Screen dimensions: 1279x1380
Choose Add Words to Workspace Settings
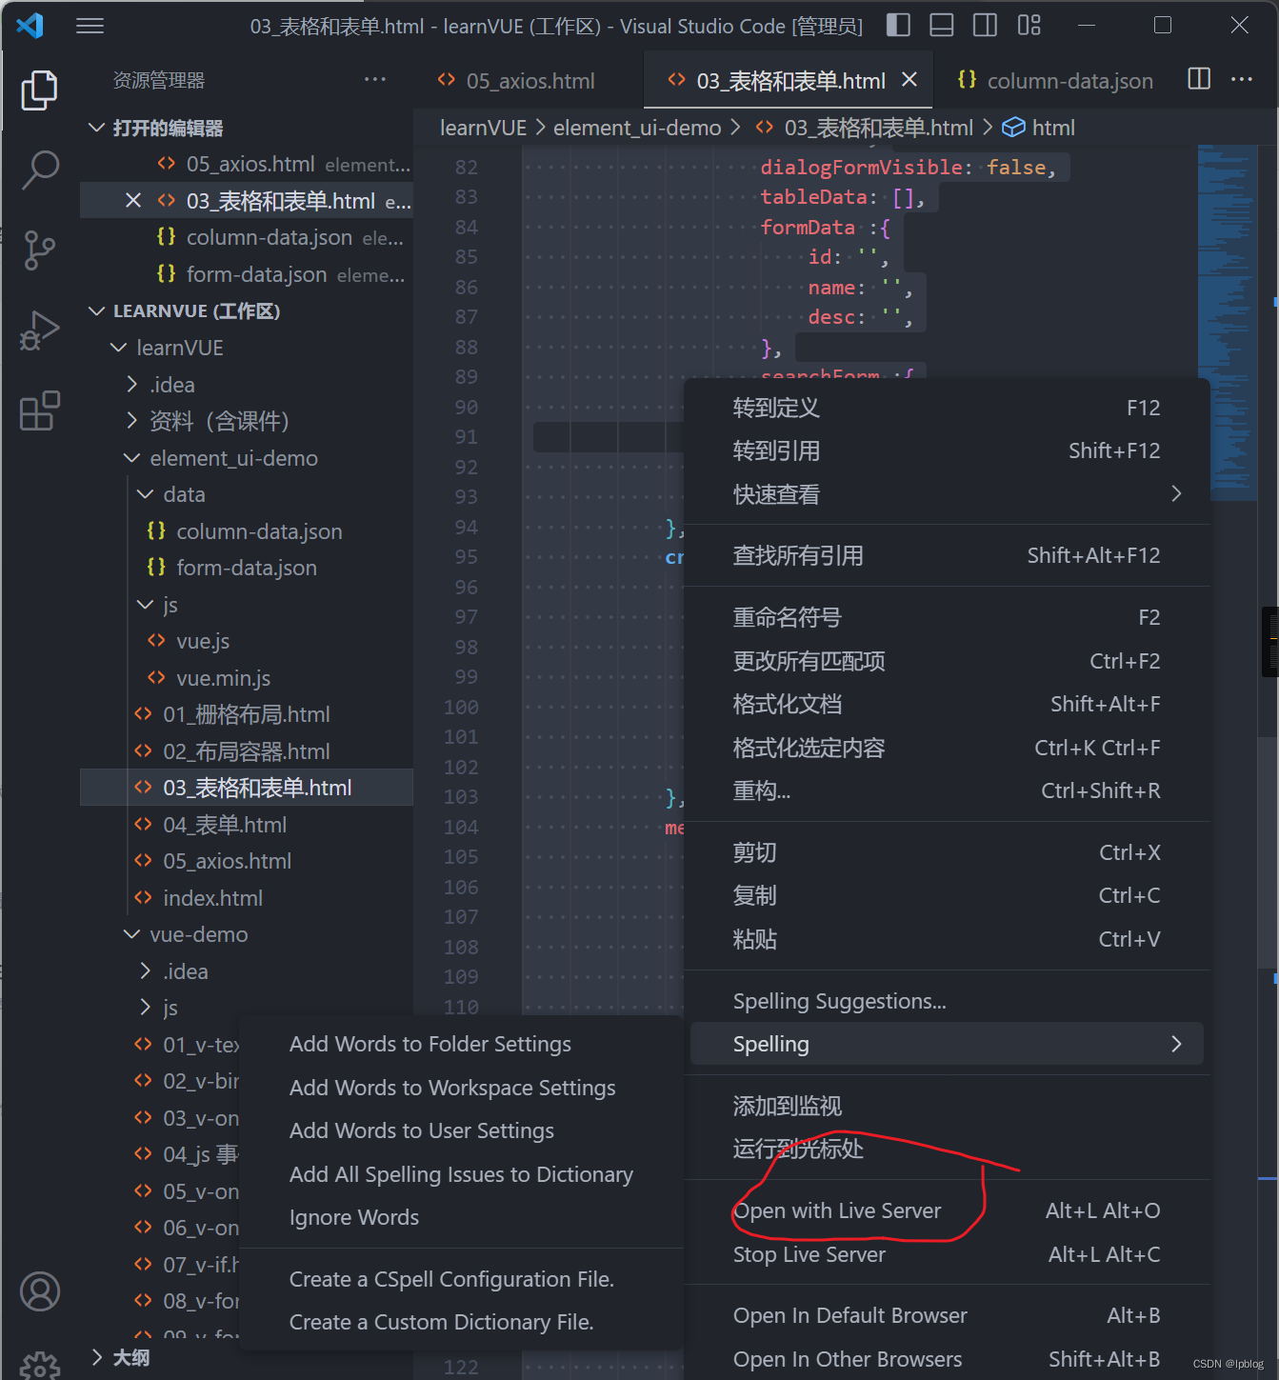coord(462,1088)
